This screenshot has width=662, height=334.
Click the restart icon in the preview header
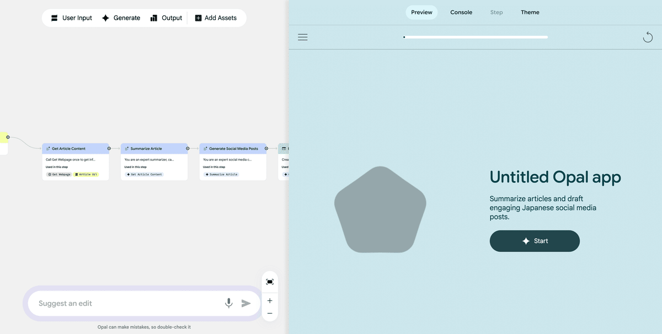648,37
